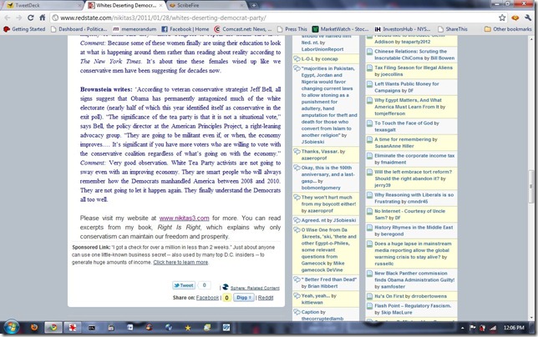Screen dimensions: 538x337
Task: Open the network signal tray icon
Action: coord(493,328)
